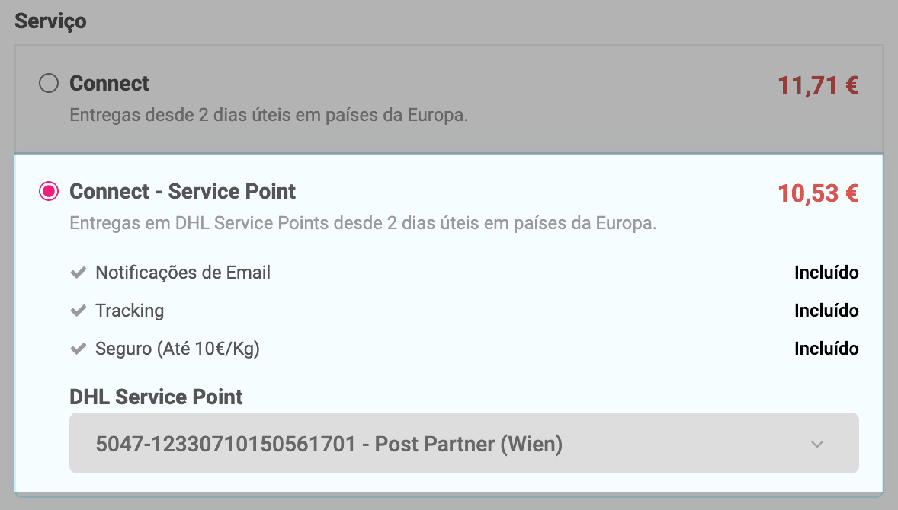The image size is (898, 510).
Task: Click the Connect description about 2 dias úteis
Action: [x=268, y=116]
